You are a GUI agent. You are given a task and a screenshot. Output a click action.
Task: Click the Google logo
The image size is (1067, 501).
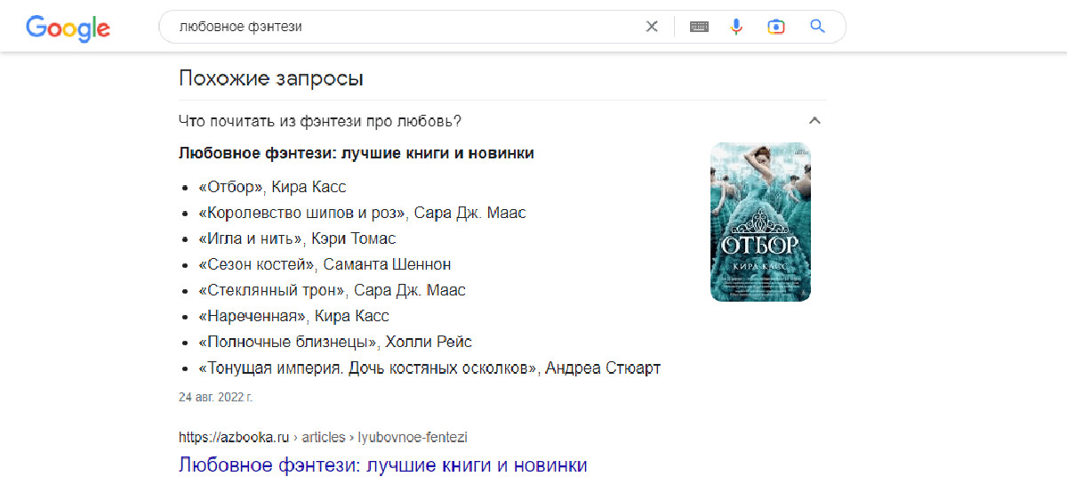(68, 28)
